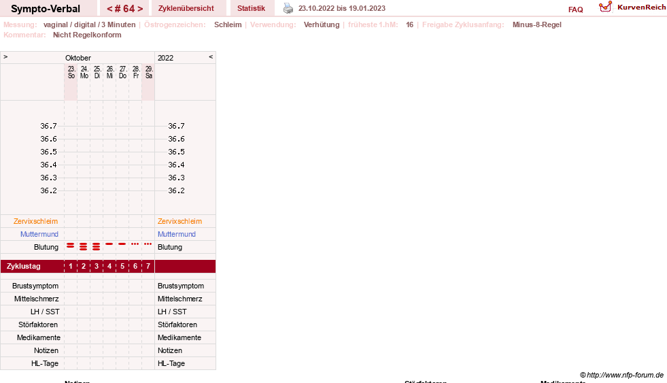Click the date column 28. Fr

pyautogui.click(x=136, y=72)
